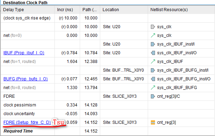Click the 0.334 clock pessimism value
This screenshot has height=136, width=215.
[x=72, y=105]
